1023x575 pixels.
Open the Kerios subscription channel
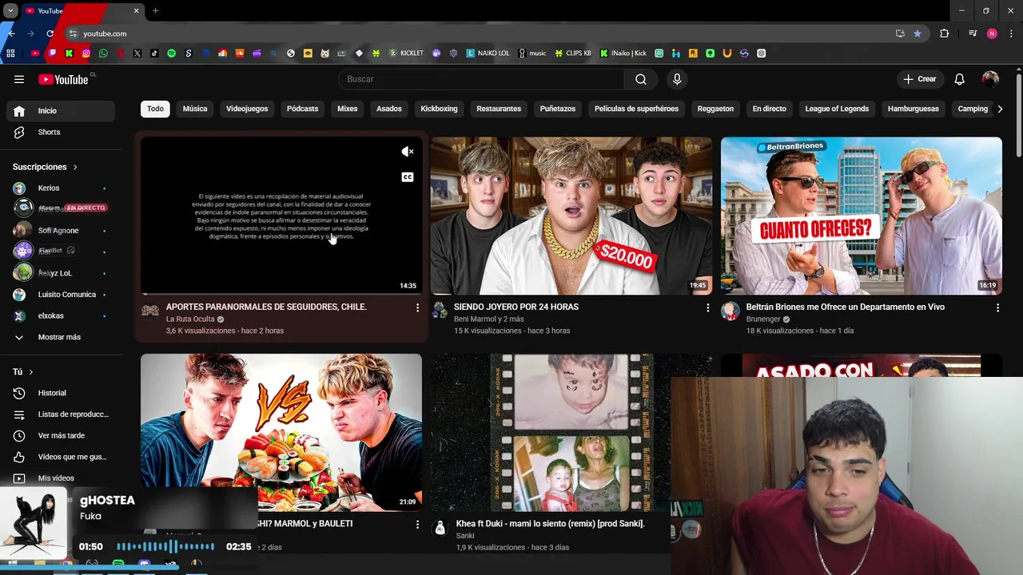tap(61, 188)
